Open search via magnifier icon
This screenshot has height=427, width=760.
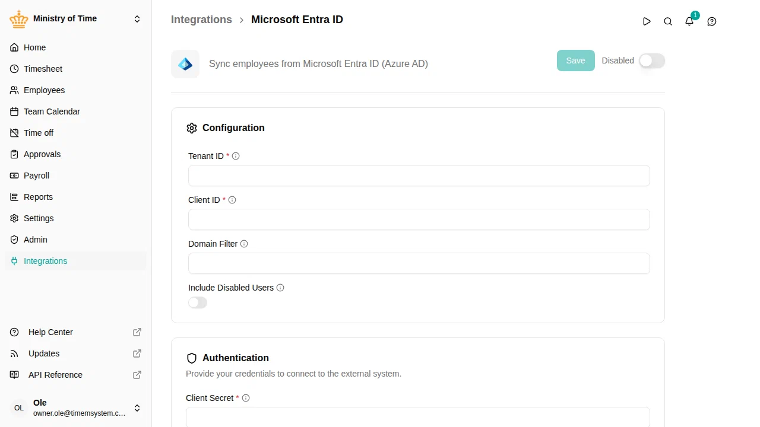[668, 21]
